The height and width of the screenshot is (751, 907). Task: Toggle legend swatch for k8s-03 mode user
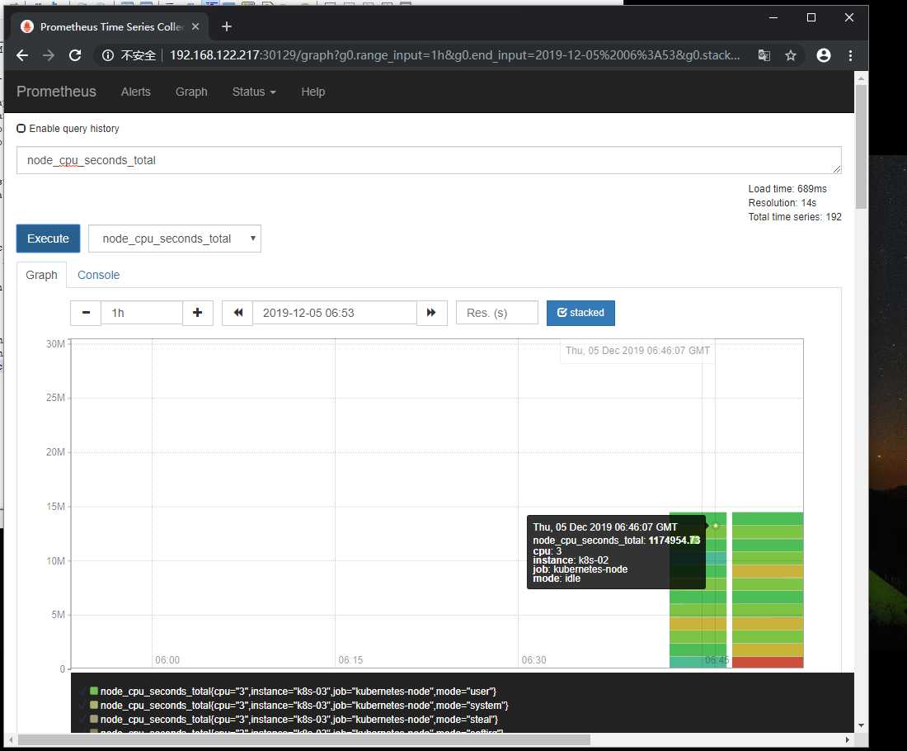[x=94, y=691]
